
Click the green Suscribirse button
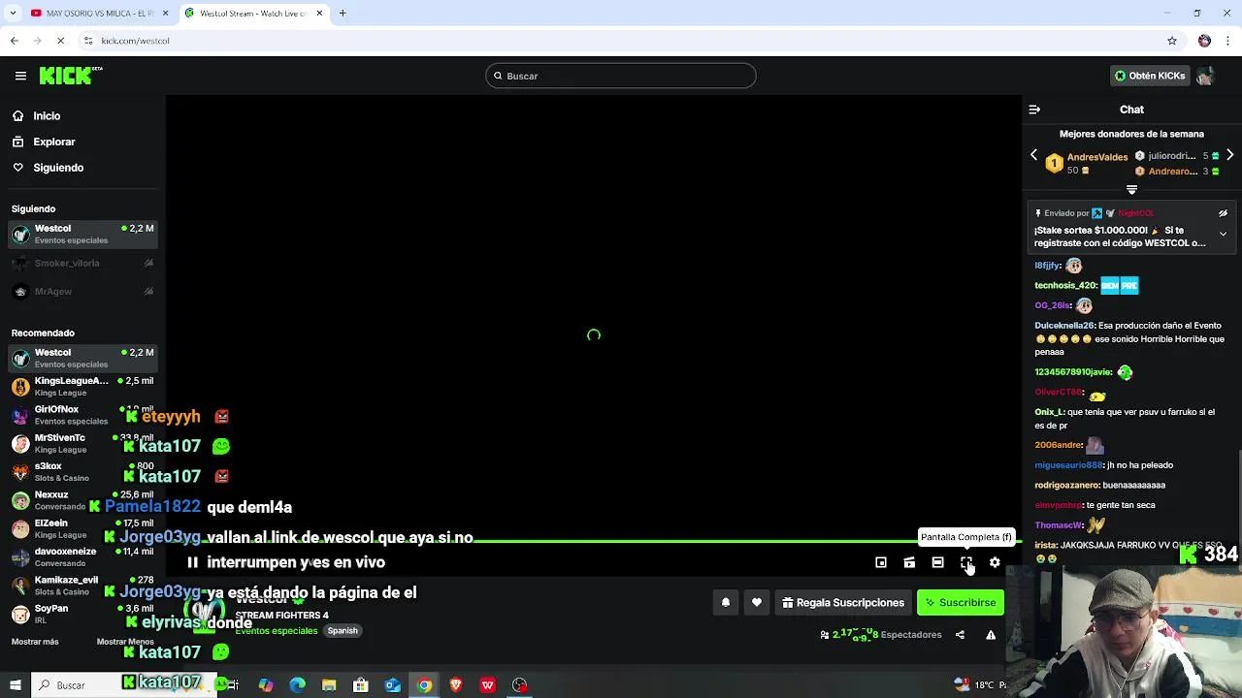pyautogui.click(x=961, y=603)
